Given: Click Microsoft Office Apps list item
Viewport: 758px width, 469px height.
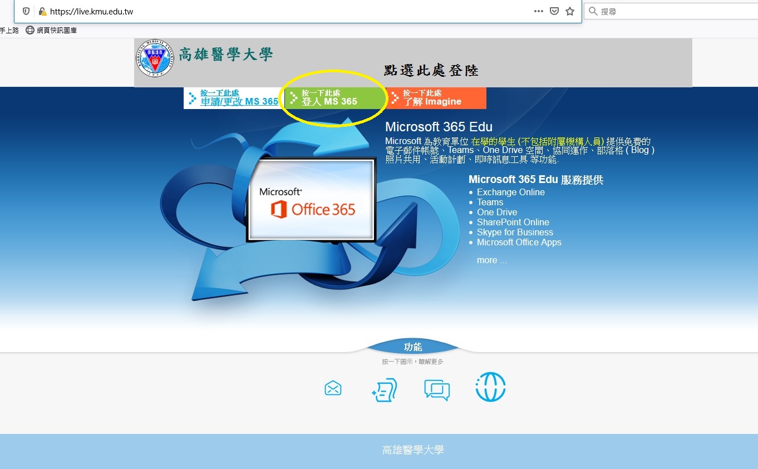Looking at the screenshot, I should (x=519, y=242).
